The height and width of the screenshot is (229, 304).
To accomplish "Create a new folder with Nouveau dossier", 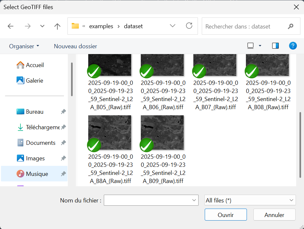I will click(x=75, y=46).
